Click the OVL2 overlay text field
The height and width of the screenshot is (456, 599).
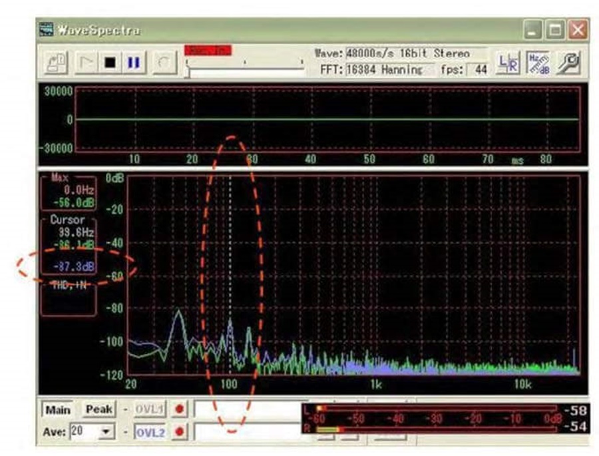click(x=248, y=432)
